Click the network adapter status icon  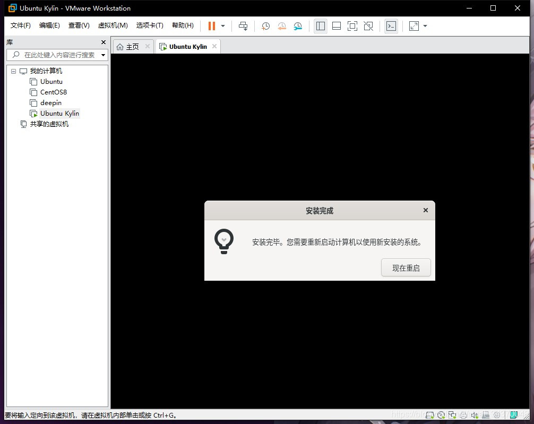(x=452, y=415)
